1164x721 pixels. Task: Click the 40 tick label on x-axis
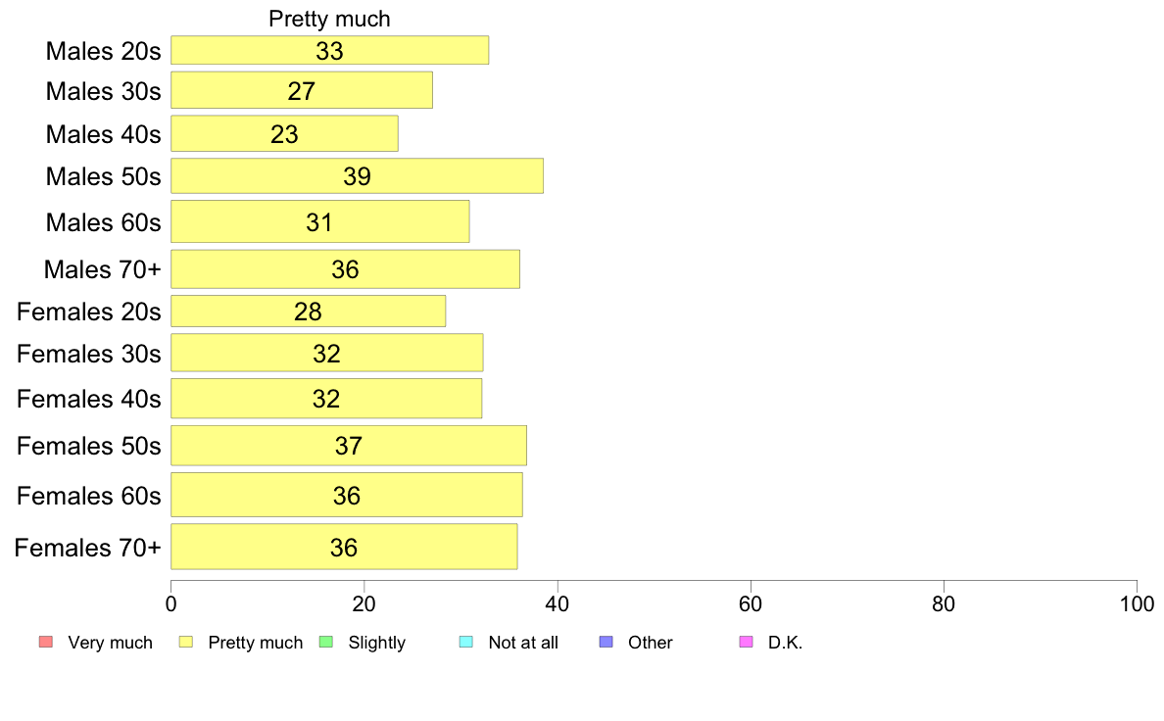click(557, 603)
